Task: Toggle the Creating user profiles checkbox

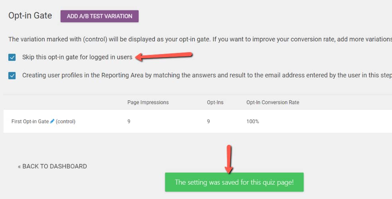Action: (x=12, y=75)
